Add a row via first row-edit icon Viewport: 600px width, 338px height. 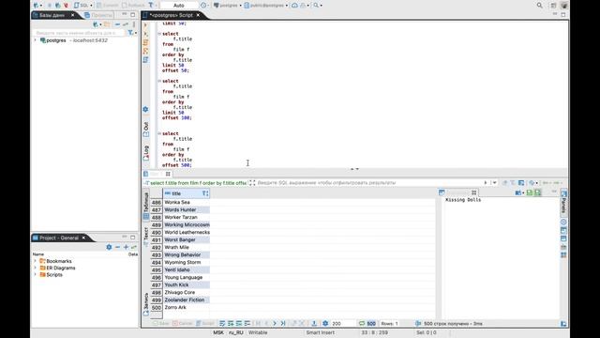[x=222, y=323]
